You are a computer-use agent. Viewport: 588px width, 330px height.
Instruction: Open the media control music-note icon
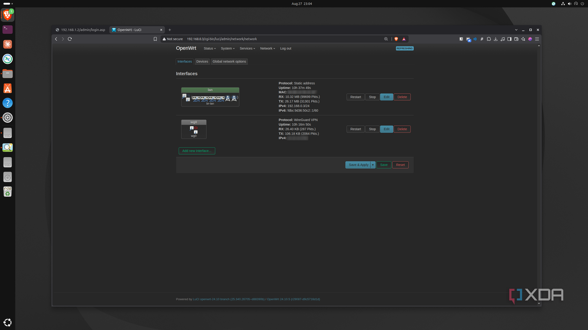pos(503,39)
